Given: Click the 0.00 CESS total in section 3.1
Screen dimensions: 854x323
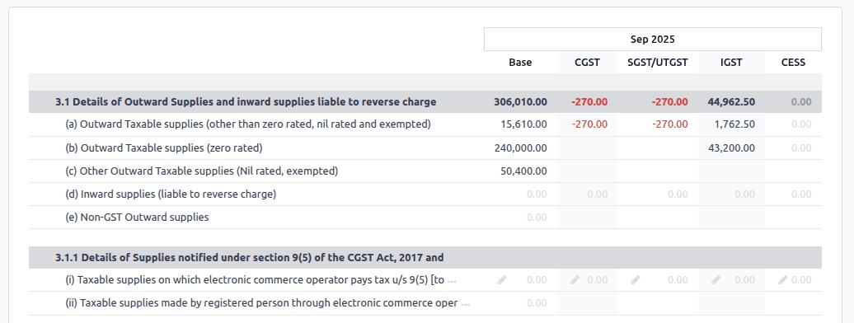Looking at the screenshot, I should [802, 102].
